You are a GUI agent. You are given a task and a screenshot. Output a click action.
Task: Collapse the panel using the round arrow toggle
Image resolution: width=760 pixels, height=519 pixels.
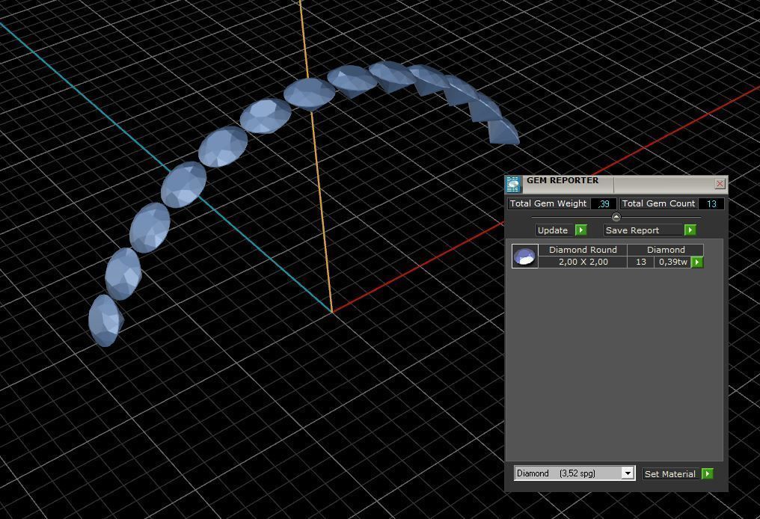click(616, 217)
